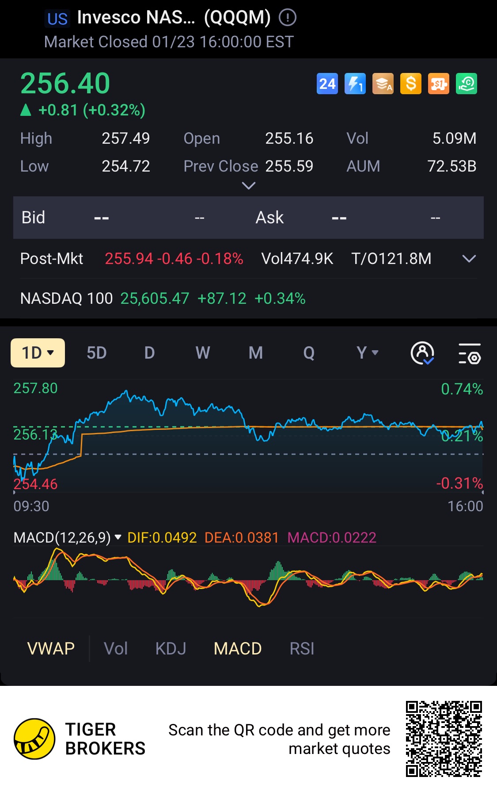Tap the Prev Close value 255.59
497x792 pixels.
click(x=289, y=166)
